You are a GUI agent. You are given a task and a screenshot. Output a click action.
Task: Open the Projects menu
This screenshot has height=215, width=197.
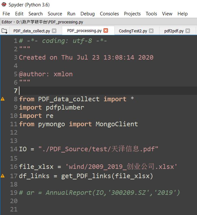pos(132,14)
